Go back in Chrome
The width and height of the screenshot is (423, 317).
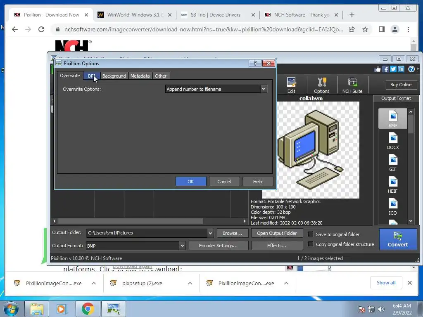tap(15, 29)
